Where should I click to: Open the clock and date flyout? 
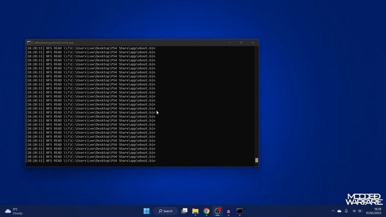374,211
